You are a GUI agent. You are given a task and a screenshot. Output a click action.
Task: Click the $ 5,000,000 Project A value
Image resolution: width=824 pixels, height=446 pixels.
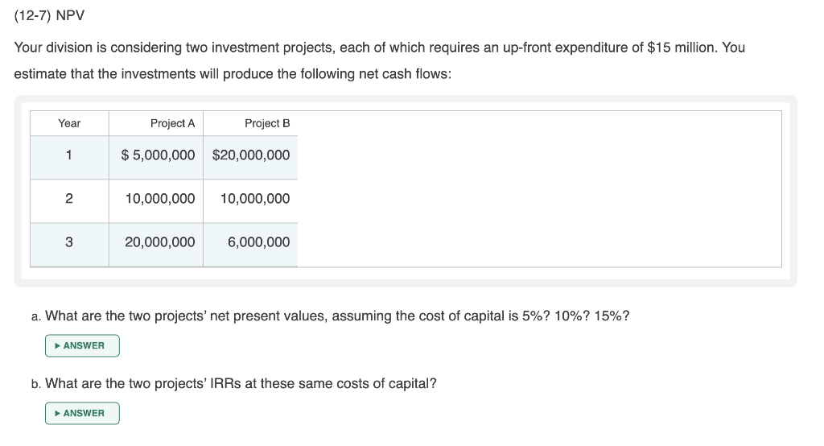click(x=158, y=155)
